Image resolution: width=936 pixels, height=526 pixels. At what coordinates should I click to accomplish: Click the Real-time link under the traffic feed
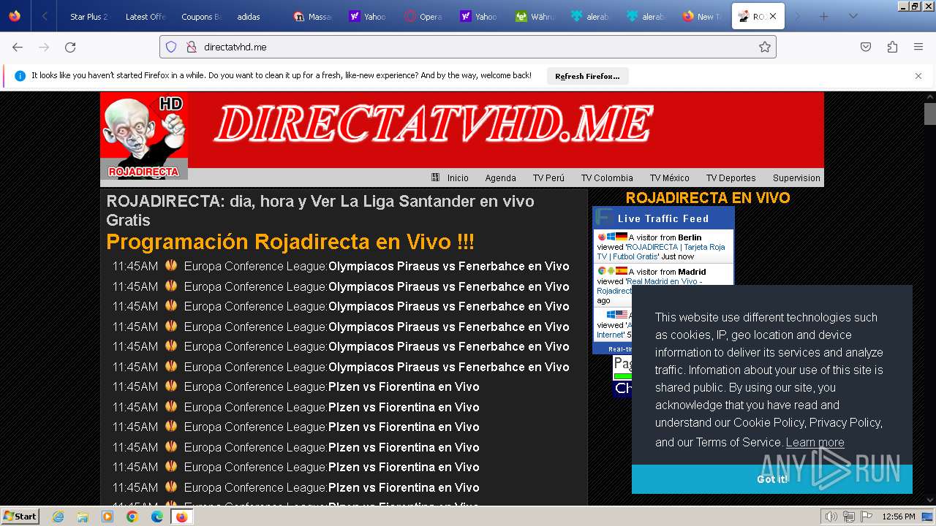(x=622, y=349)
